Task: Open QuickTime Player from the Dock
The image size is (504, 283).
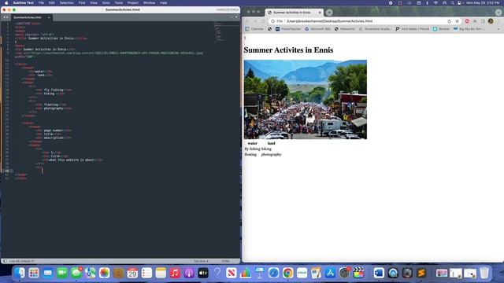Action: [393, 273]
